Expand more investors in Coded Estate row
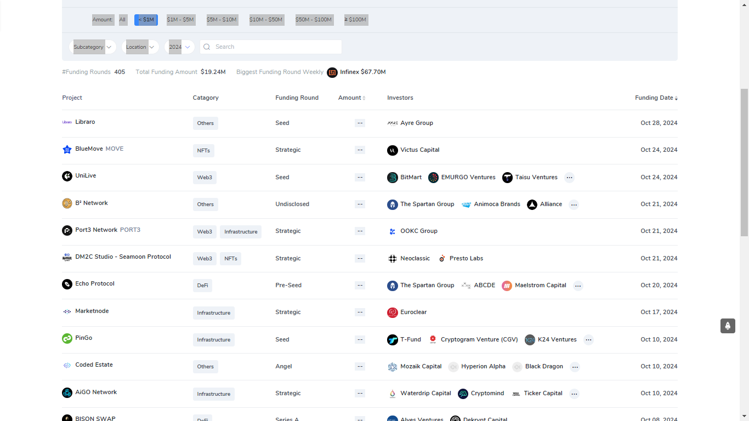Screen dimensions: 749x421 tap(575, 367)
